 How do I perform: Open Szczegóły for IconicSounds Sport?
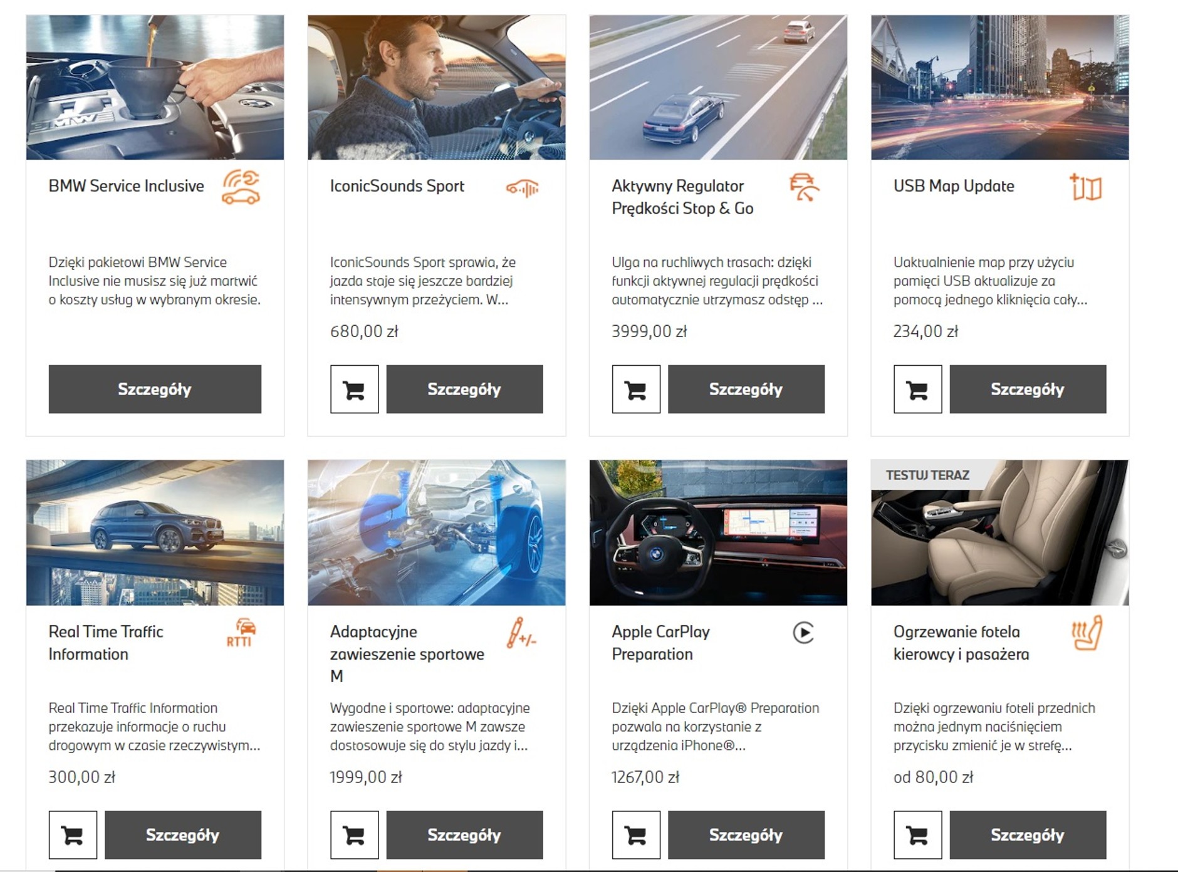[x=464, y=389]
